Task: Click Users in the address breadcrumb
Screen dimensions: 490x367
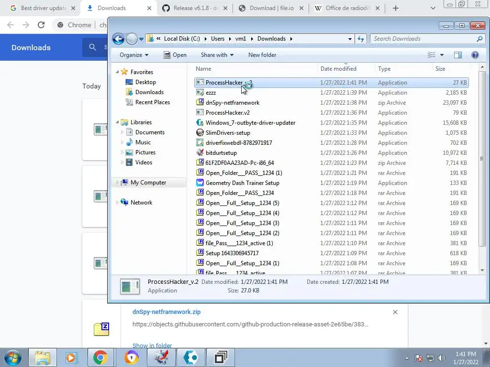Action: (218, 39)
